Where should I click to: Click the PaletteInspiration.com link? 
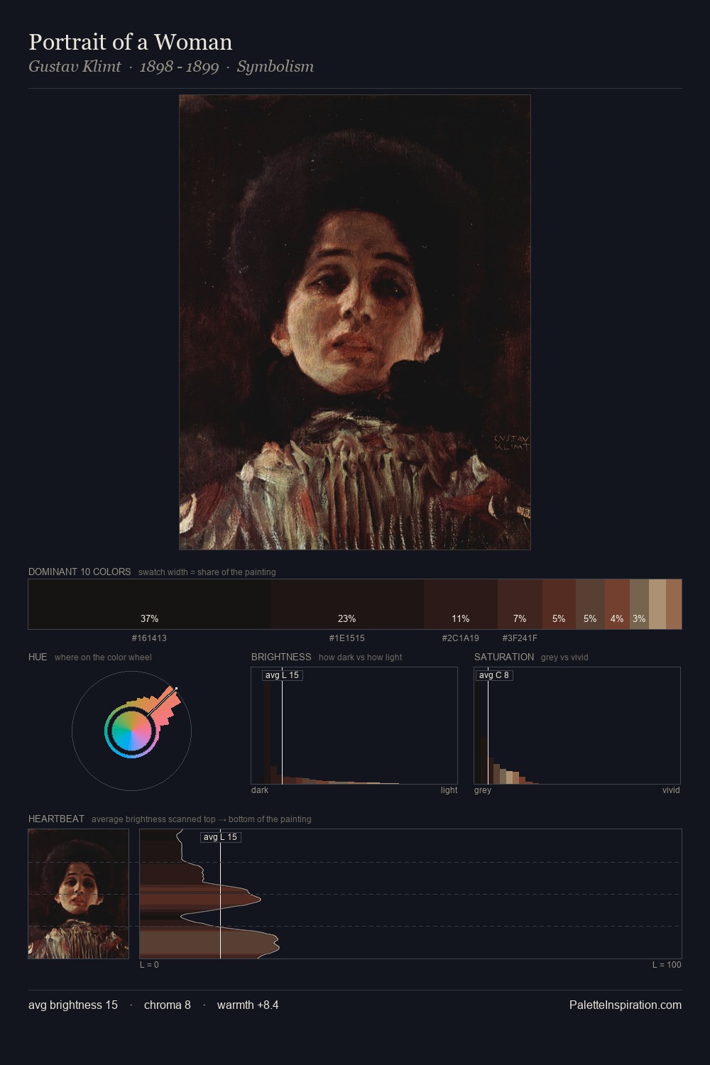tap(626, 1005)
